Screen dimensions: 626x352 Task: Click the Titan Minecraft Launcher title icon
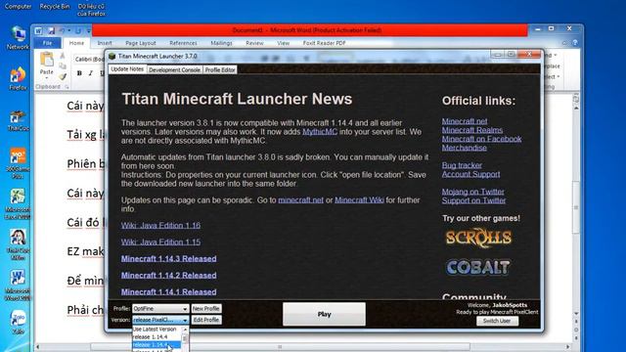112,57
